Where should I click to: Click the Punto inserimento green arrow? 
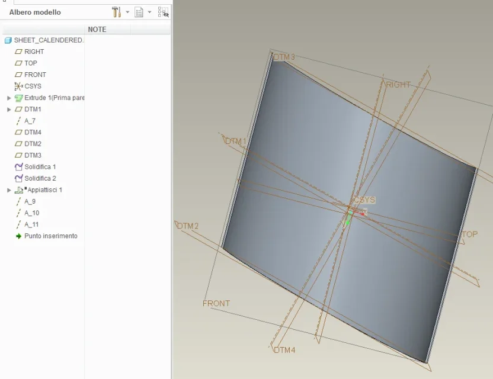point(18,236)
